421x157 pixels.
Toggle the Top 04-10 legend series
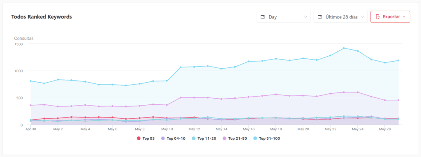173,139
